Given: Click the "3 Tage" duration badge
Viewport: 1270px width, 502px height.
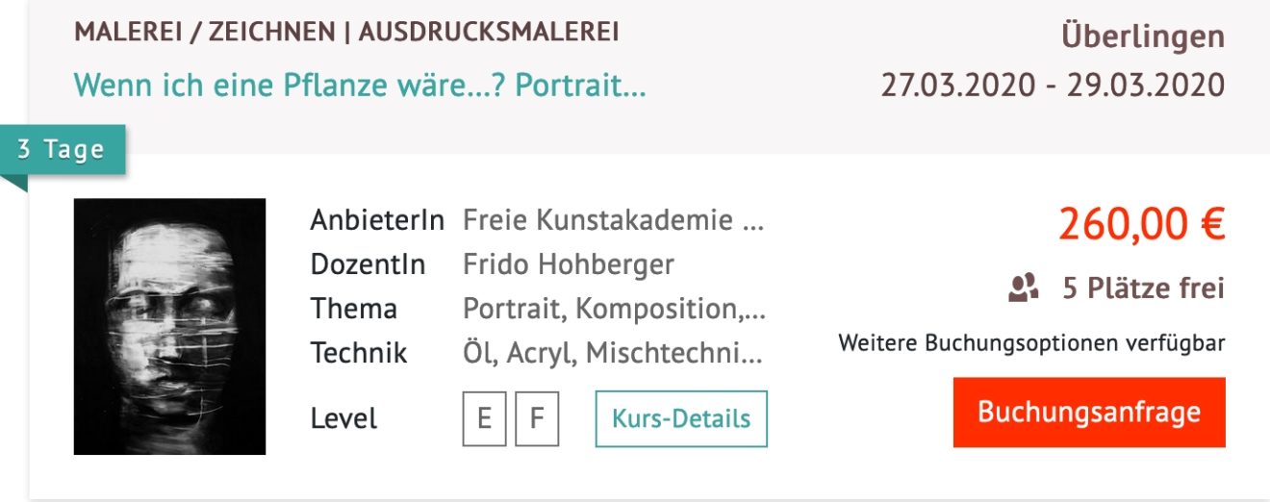Looking at the screenshot, I should (61, 151).
